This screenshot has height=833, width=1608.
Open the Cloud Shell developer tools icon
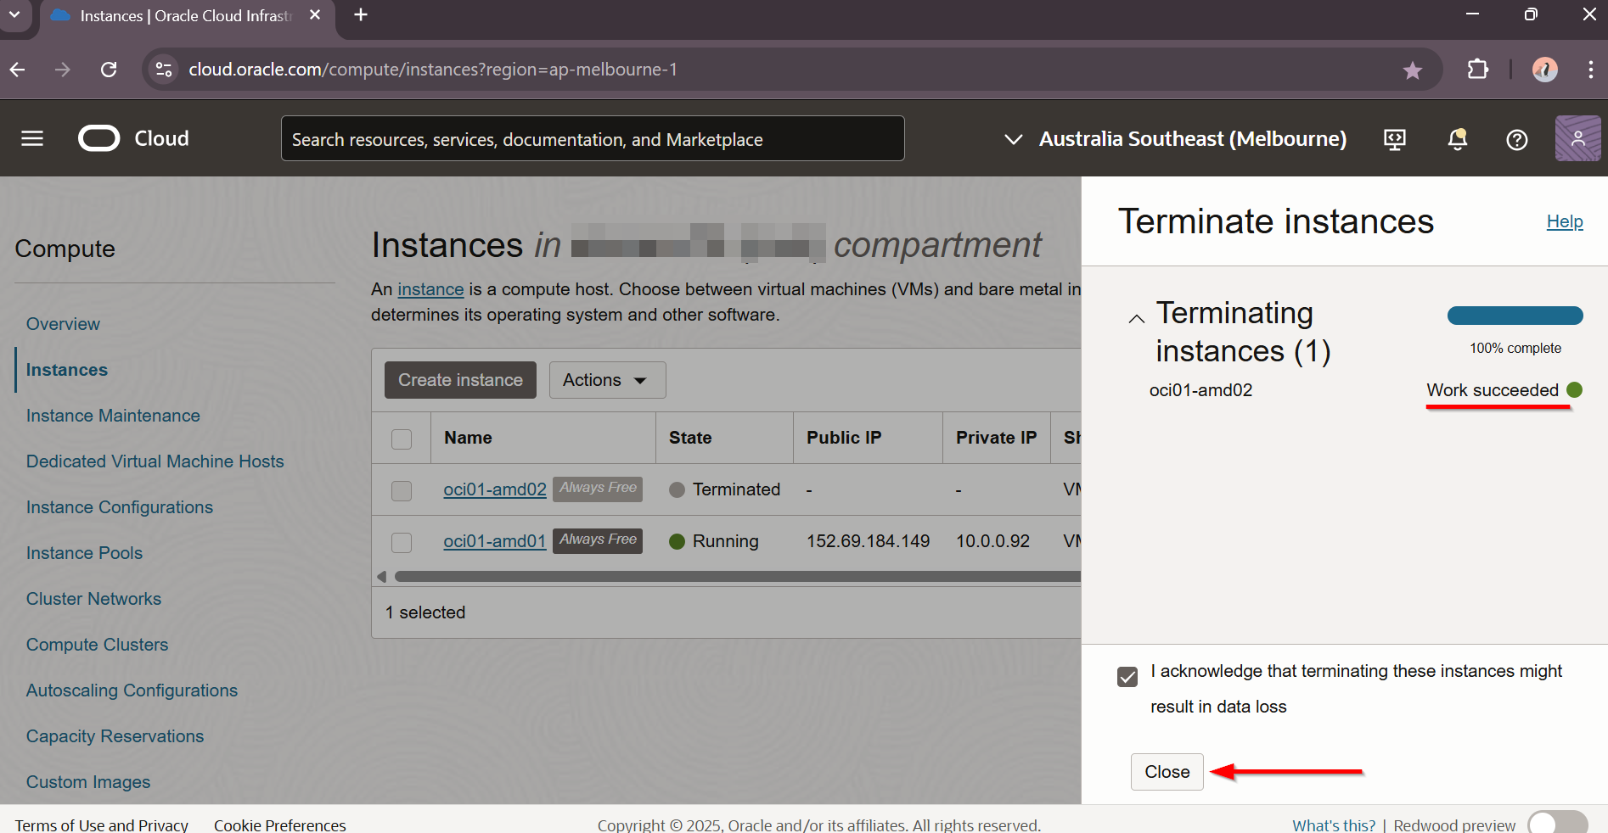(x=1394, y=139)
